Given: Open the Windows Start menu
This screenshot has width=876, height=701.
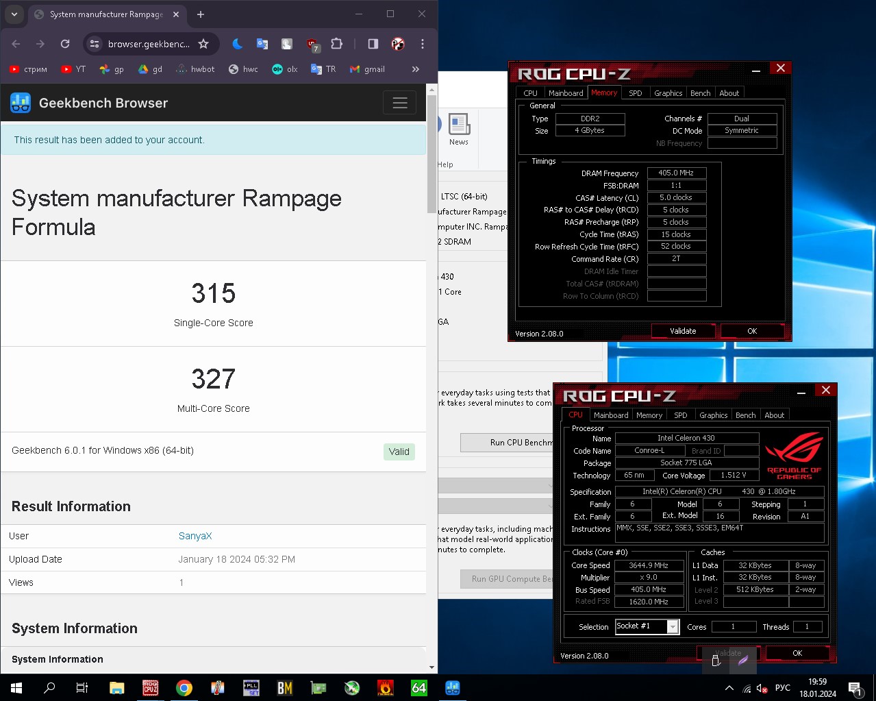Looking at the screenshot, I should pos(16,688).
